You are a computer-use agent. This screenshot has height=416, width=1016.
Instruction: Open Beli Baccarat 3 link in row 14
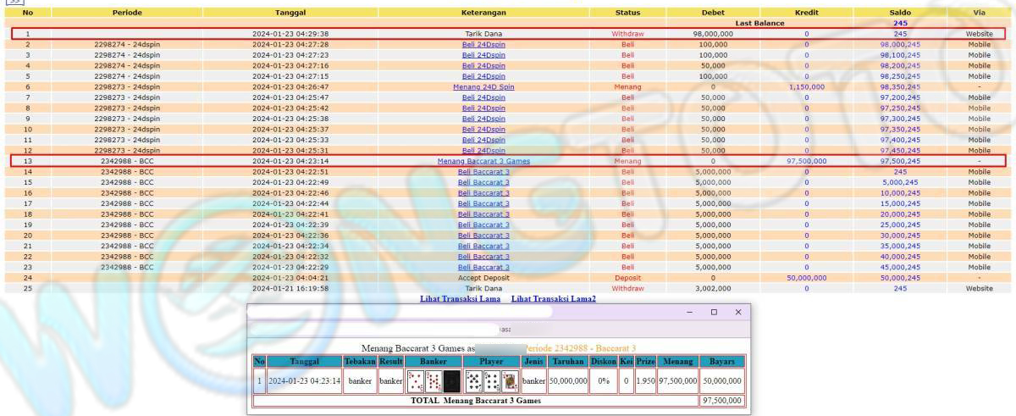point(483,172)
